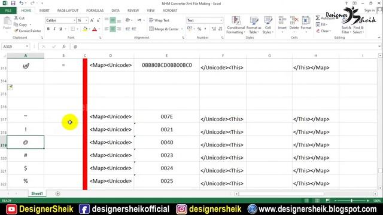Cut the selected cell
This screenshot has width=383, height=215.
(19, 18)
